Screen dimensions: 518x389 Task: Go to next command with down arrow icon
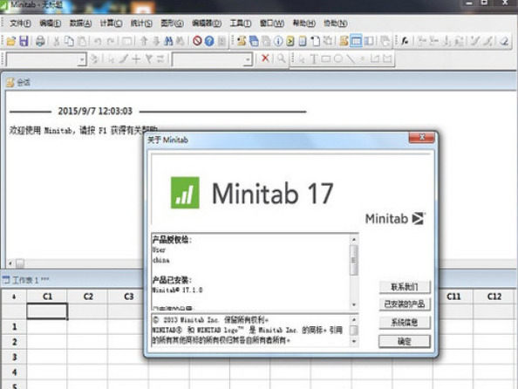click(156, 41)
